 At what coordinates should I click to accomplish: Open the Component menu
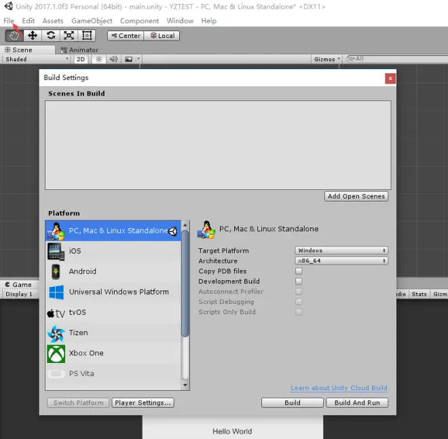tap(139, 21)
